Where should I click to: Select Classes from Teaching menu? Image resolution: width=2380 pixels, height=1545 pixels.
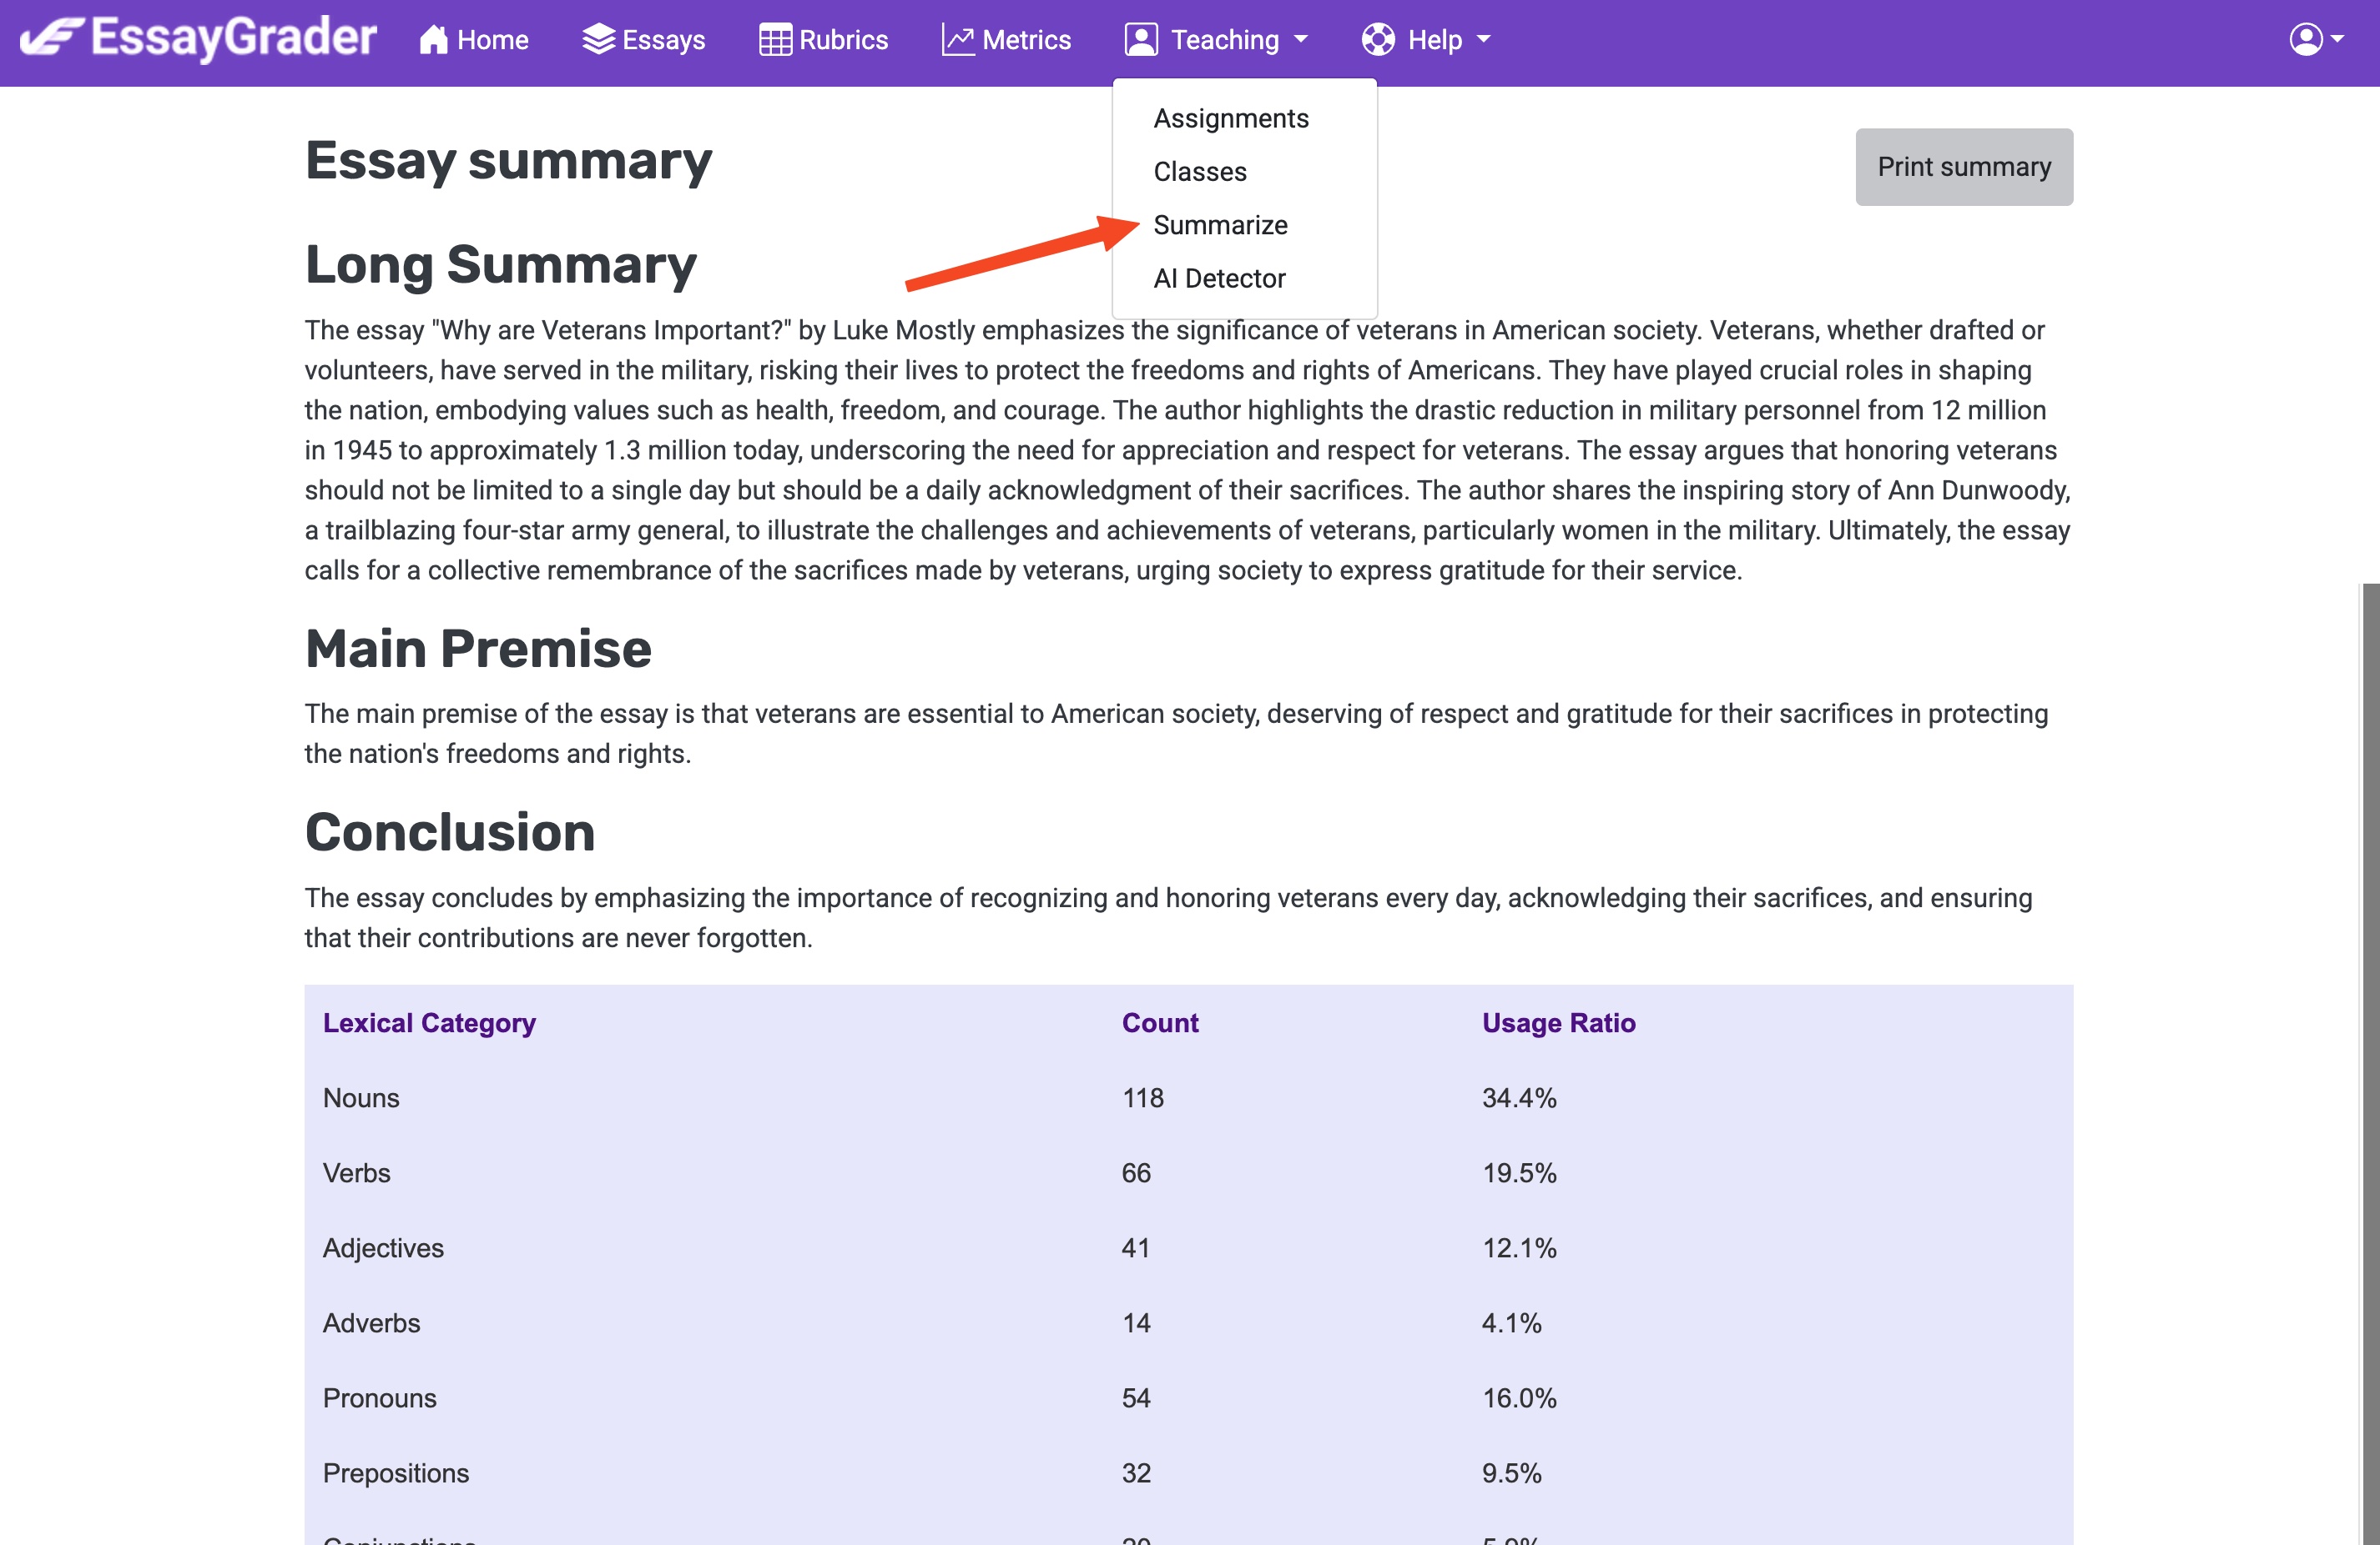[x=1199, y=172]
